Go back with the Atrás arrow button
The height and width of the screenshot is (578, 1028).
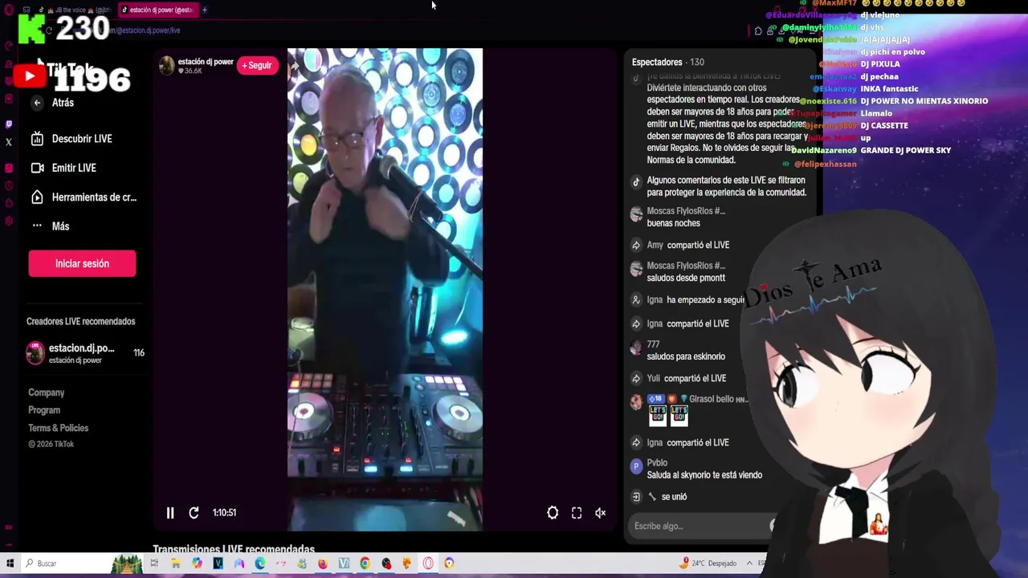[x=37, y=103]
